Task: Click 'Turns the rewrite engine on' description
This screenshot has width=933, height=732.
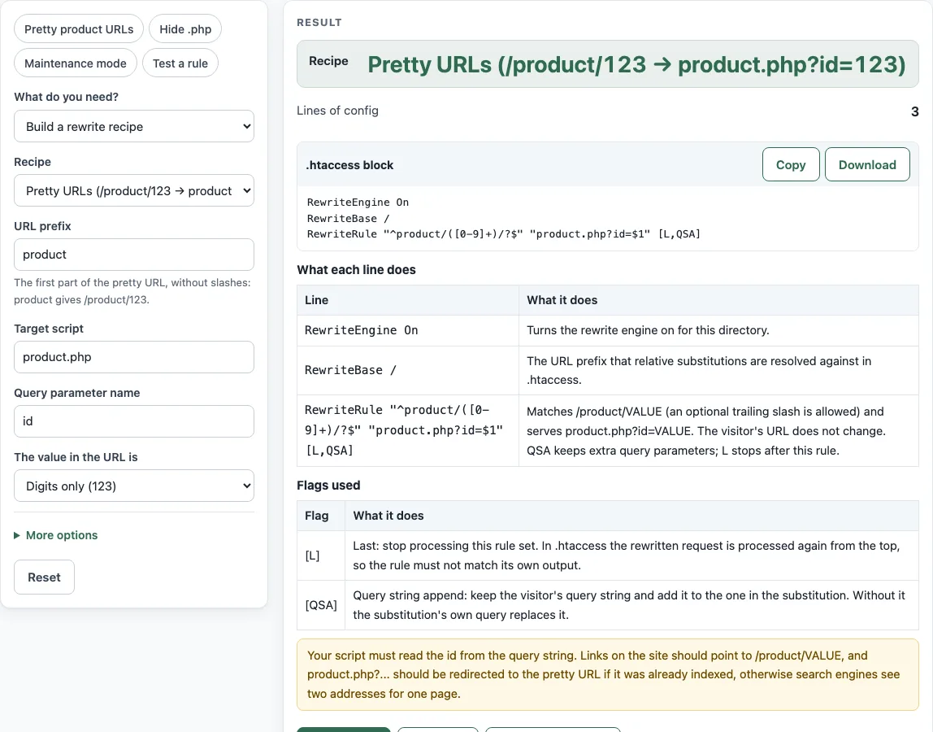Action: tap(718, 330)
